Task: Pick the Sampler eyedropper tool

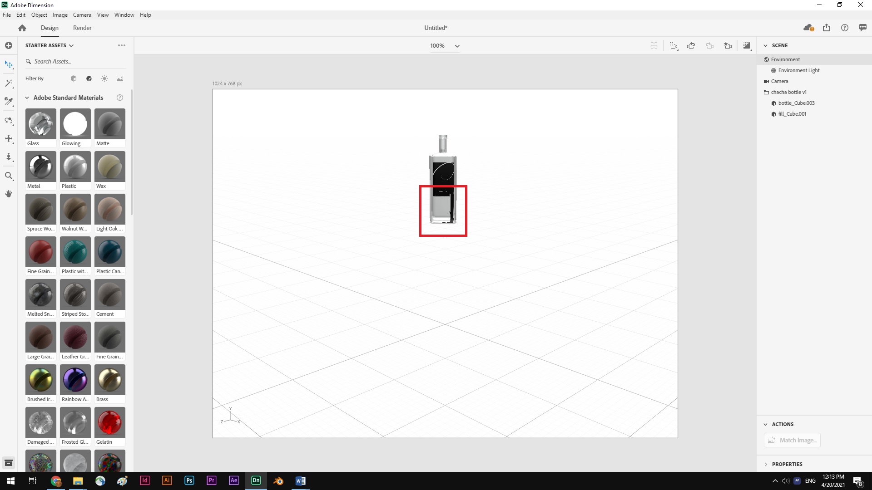Action: (x=9, y=102)
